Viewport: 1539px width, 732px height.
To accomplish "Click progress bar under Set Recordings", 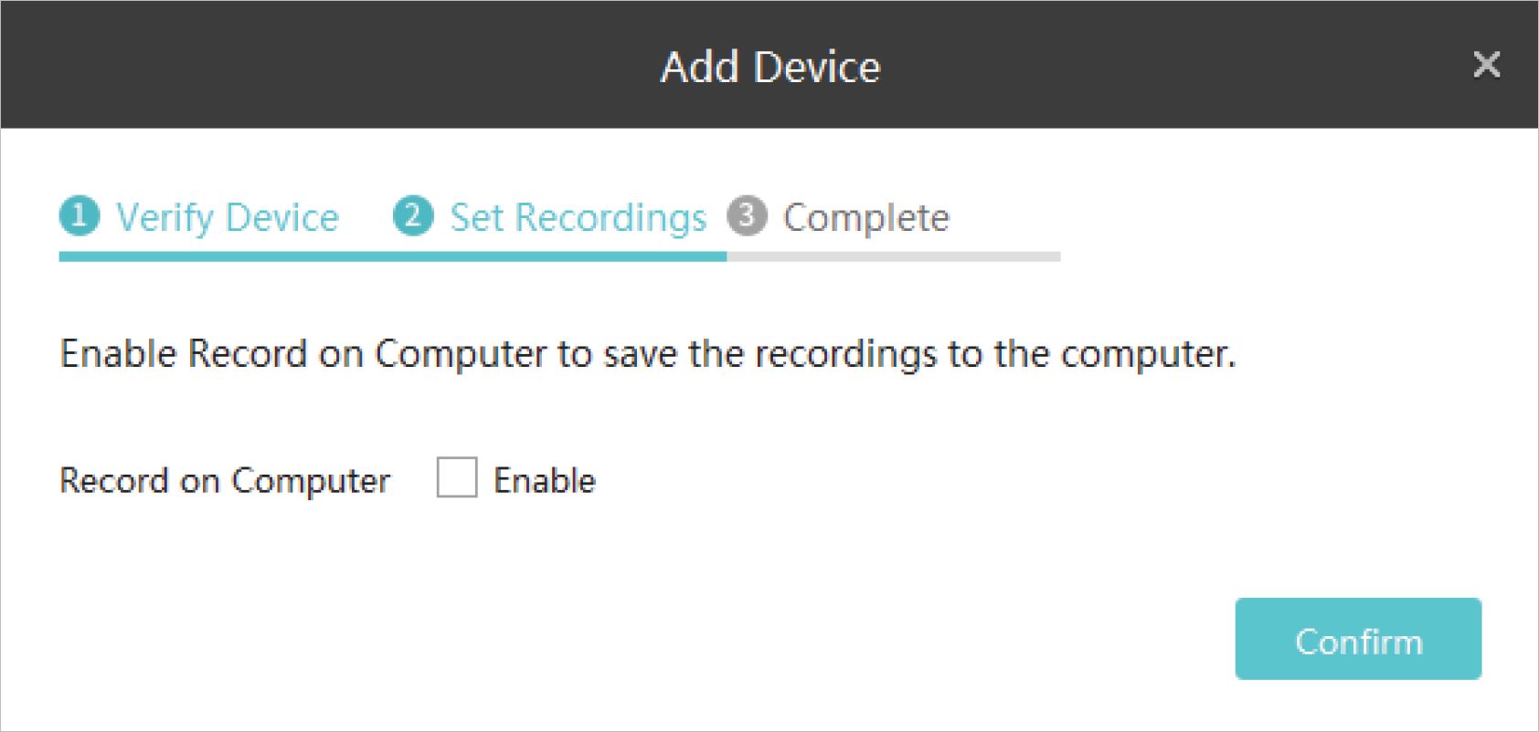I will tap(557, 257).
